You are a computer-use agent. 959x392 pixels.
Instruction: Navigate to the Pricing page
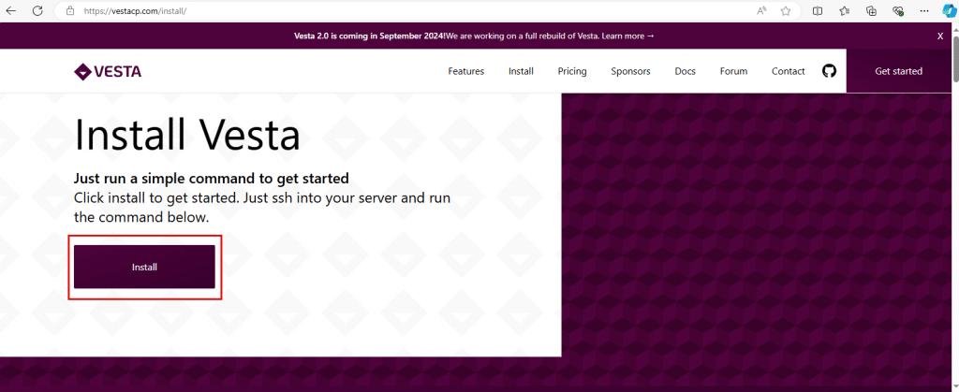(571, 71)
